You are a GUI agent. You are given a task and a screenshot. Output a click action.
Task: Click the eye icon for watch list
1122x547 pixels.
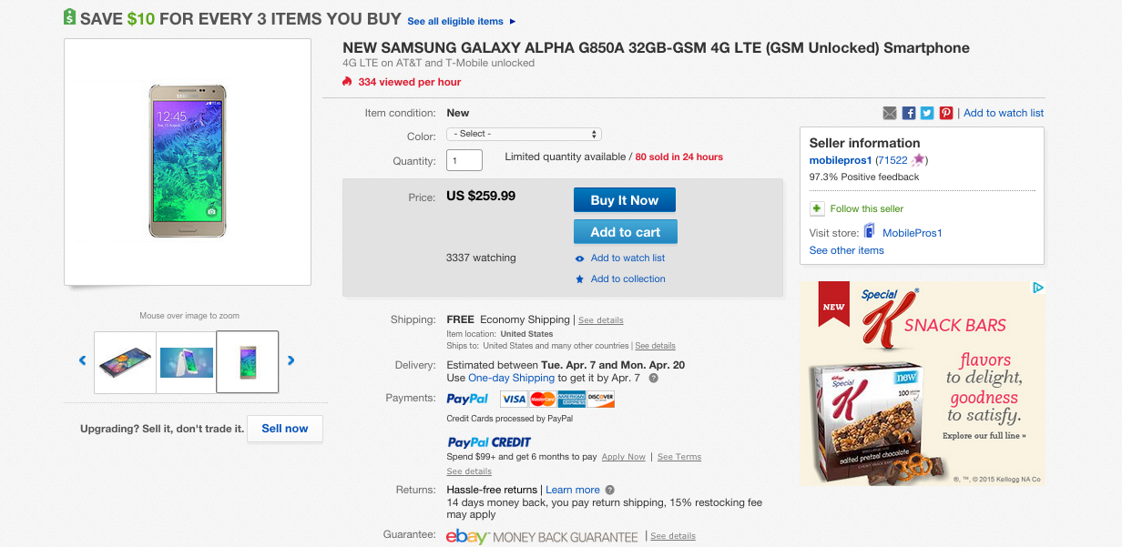click(x=580, y=258)
